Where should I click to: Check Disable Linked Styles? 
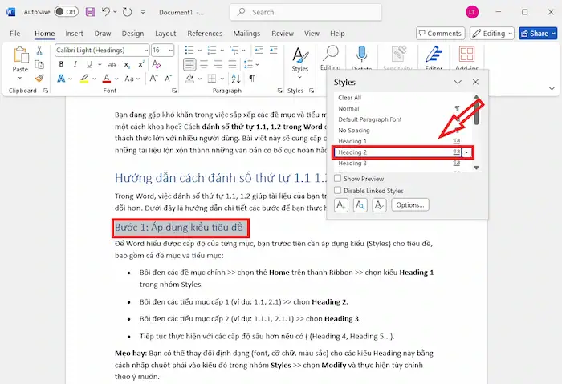338,190
